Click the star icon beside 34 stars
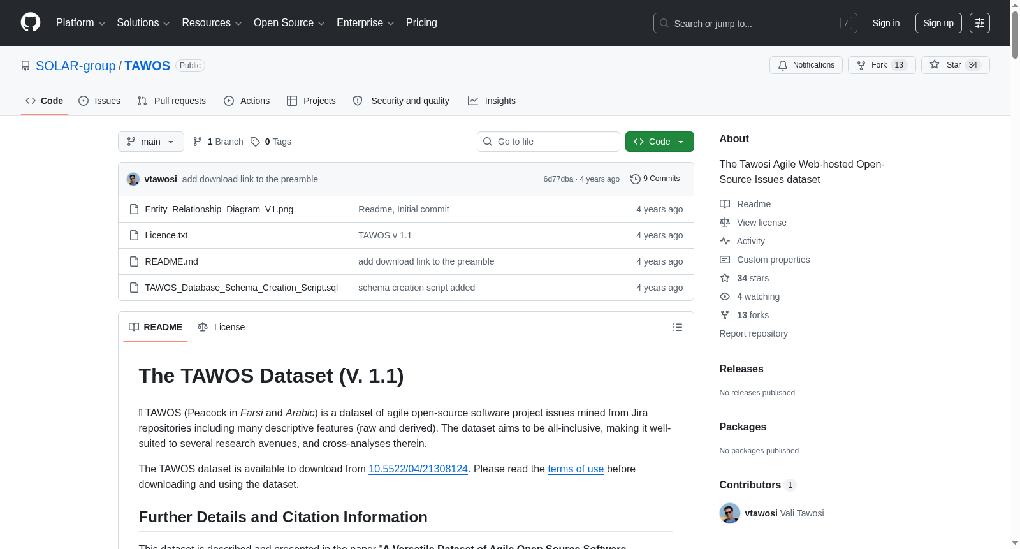 725,278
